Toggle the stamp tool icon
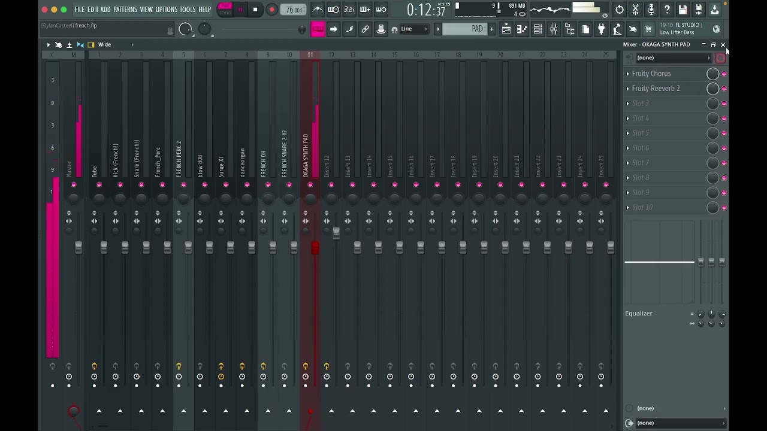This screenshot has height=431, width=767. [x=381, y=29]
